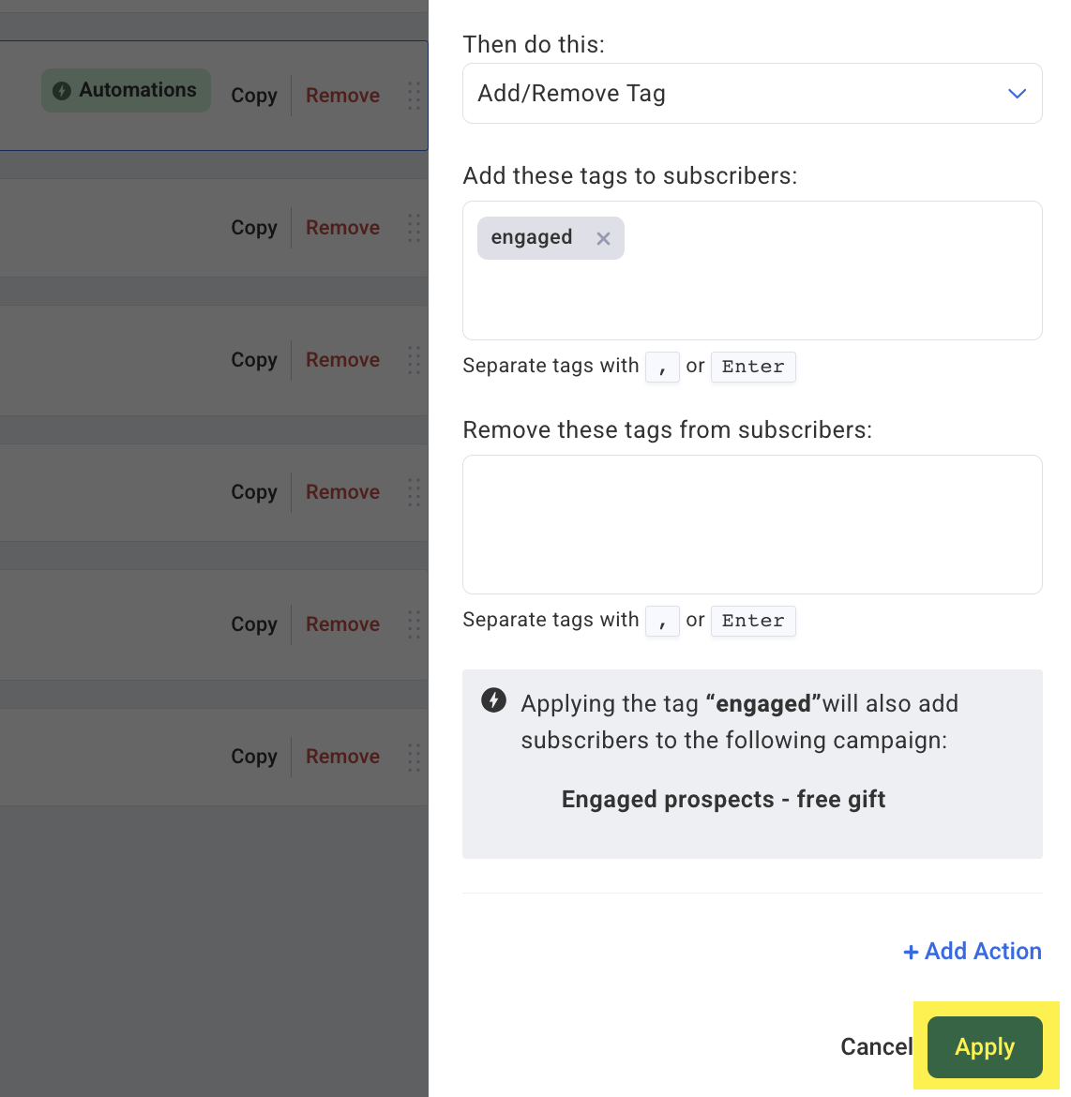
Task: Click the drag handle on the second row
Action: coord(414,228)
